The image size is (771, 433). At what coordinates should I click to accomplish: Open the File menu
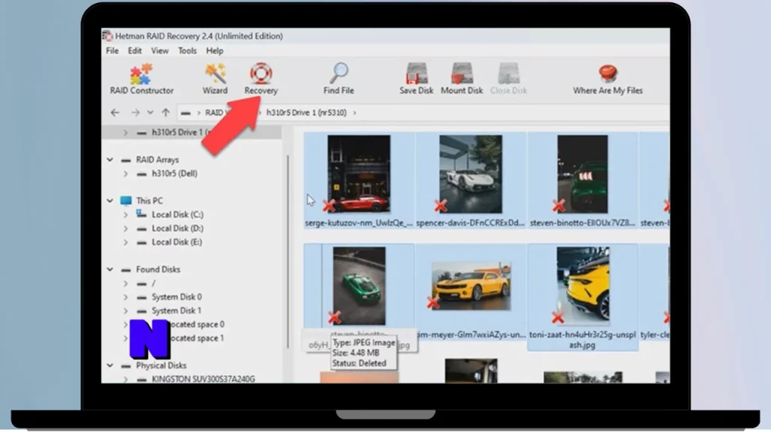click(112, 50)
